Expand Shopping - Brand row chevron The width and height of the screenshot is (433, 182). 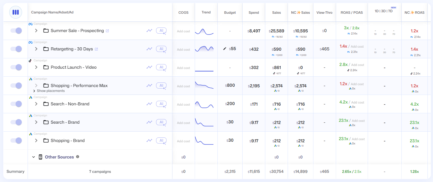[36, 140]
